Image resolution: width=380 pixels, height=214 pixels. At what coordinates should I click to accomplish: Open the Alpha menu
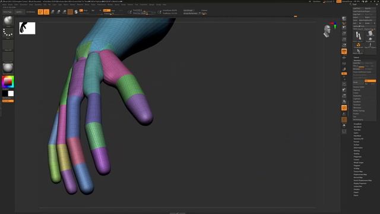(x=4, y=4)
